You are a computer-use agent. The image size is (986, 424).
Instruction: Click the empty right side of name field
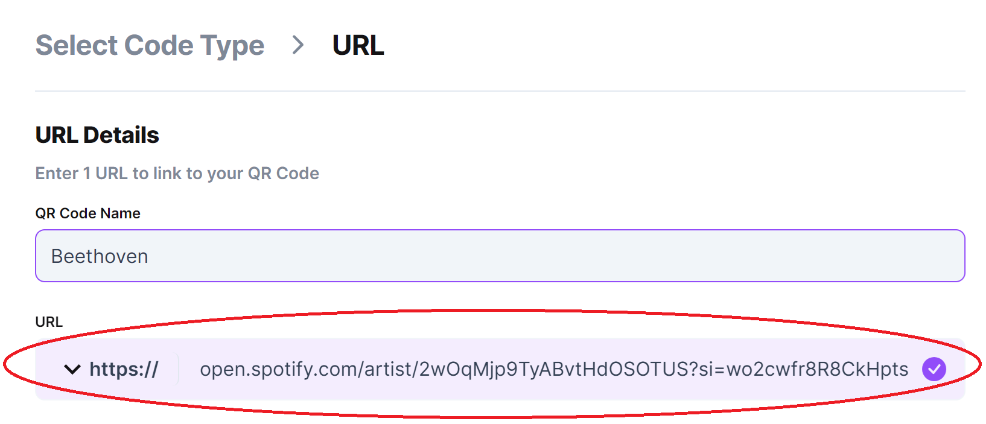click(784, 256)
